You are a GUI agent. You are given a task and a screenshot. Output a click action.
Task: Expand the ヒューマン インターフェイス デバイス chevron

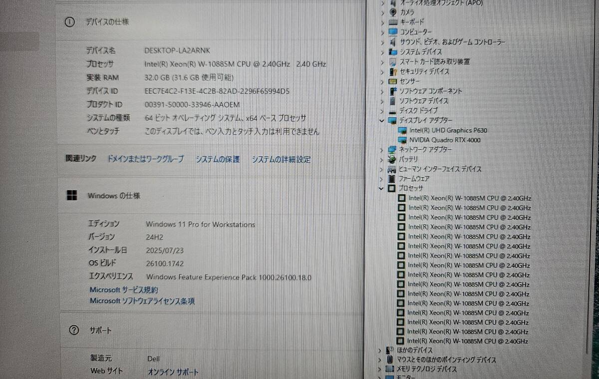coord(382,169)
